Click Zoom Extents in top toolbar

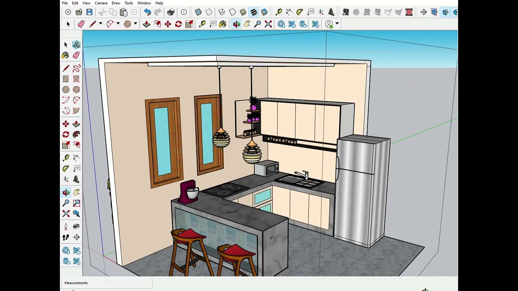(x=268, y=24)
